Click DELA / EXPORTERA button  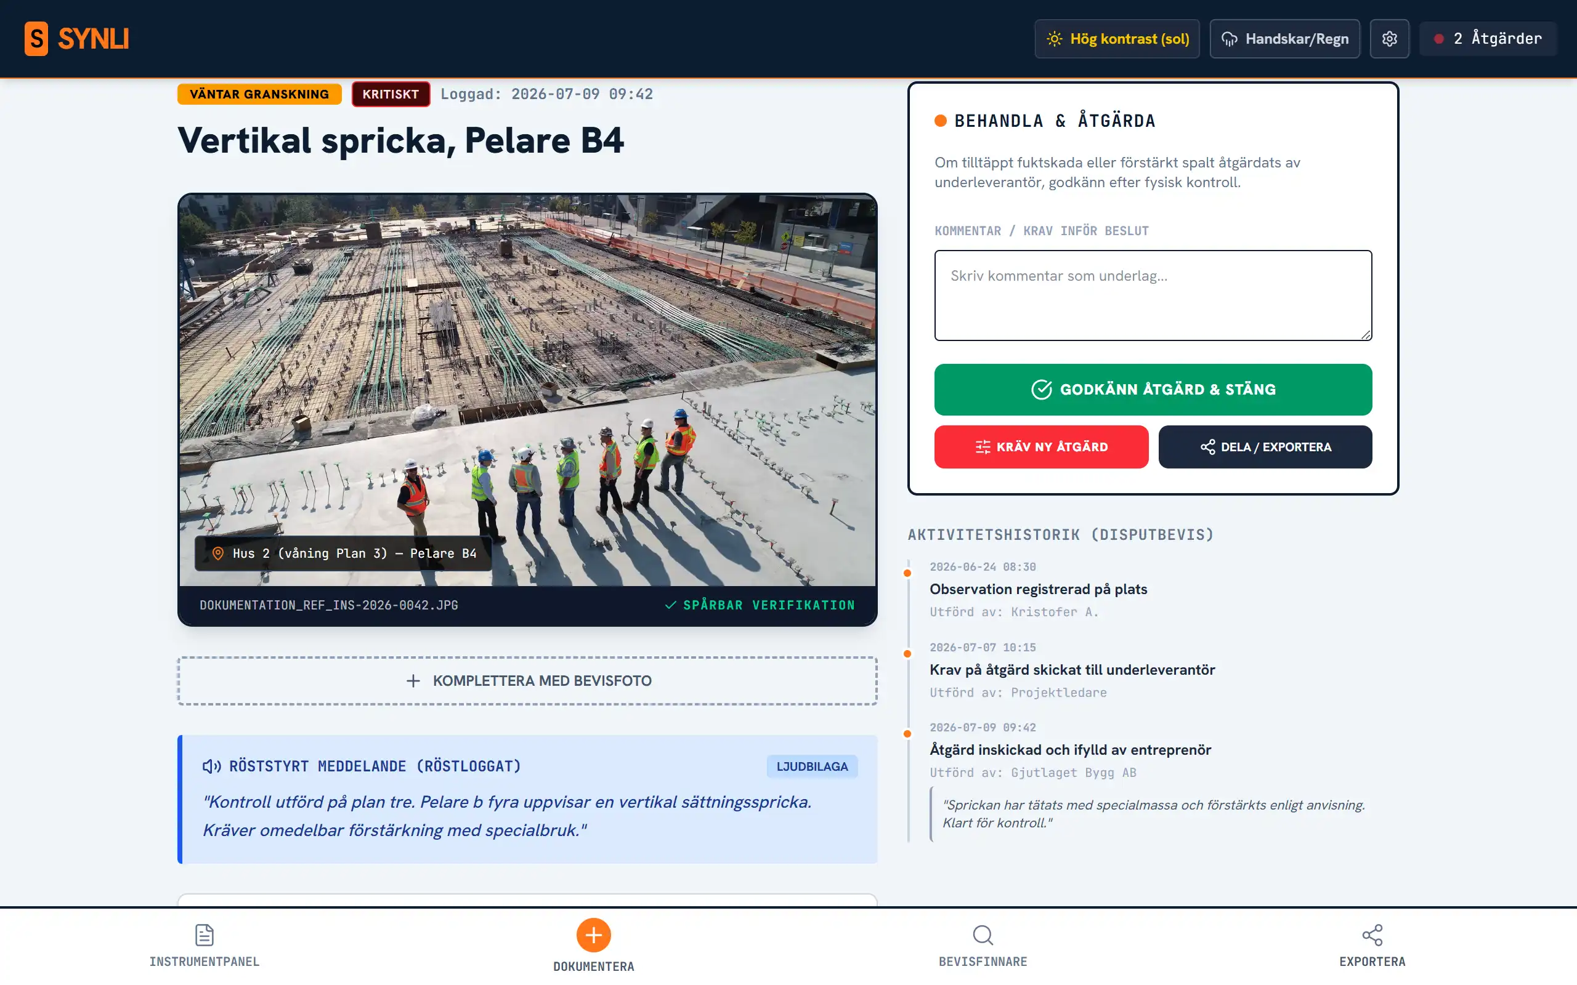pyautogui.click(x=1265, y=447)
